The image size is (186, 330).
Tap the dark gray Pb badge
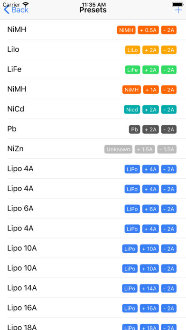click(x=134, y=129)
